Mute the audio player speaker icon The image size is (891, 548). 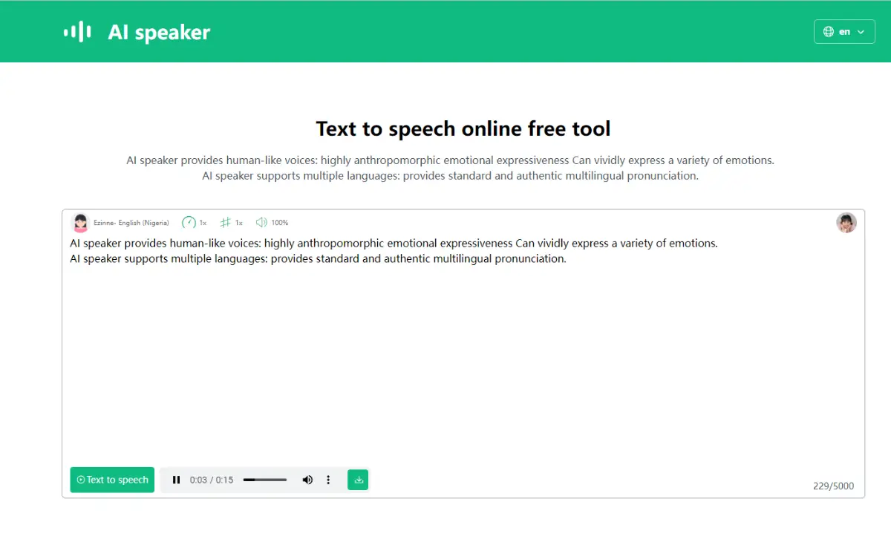click(x=307, y=480)
